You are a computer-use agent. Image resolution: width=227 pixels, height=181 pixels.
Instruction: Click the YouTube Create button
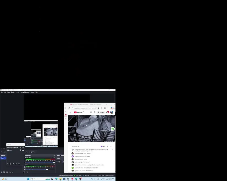101,112
